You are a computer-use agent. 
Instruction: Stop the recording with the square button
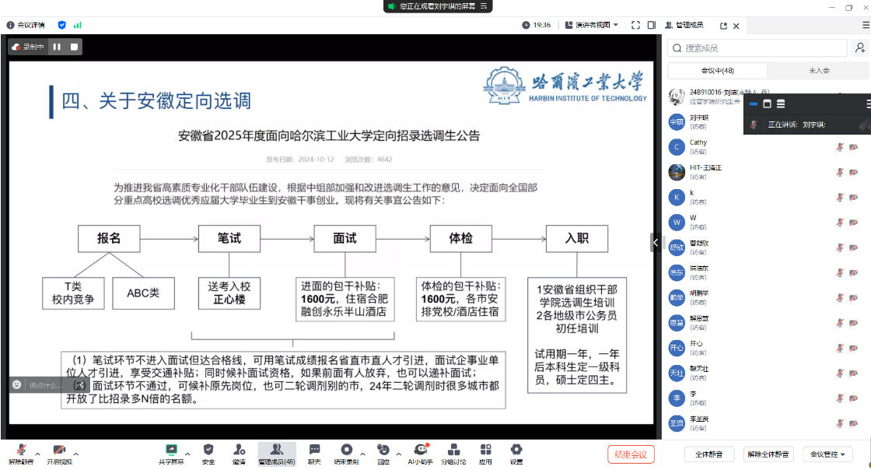tap(74, 47)
